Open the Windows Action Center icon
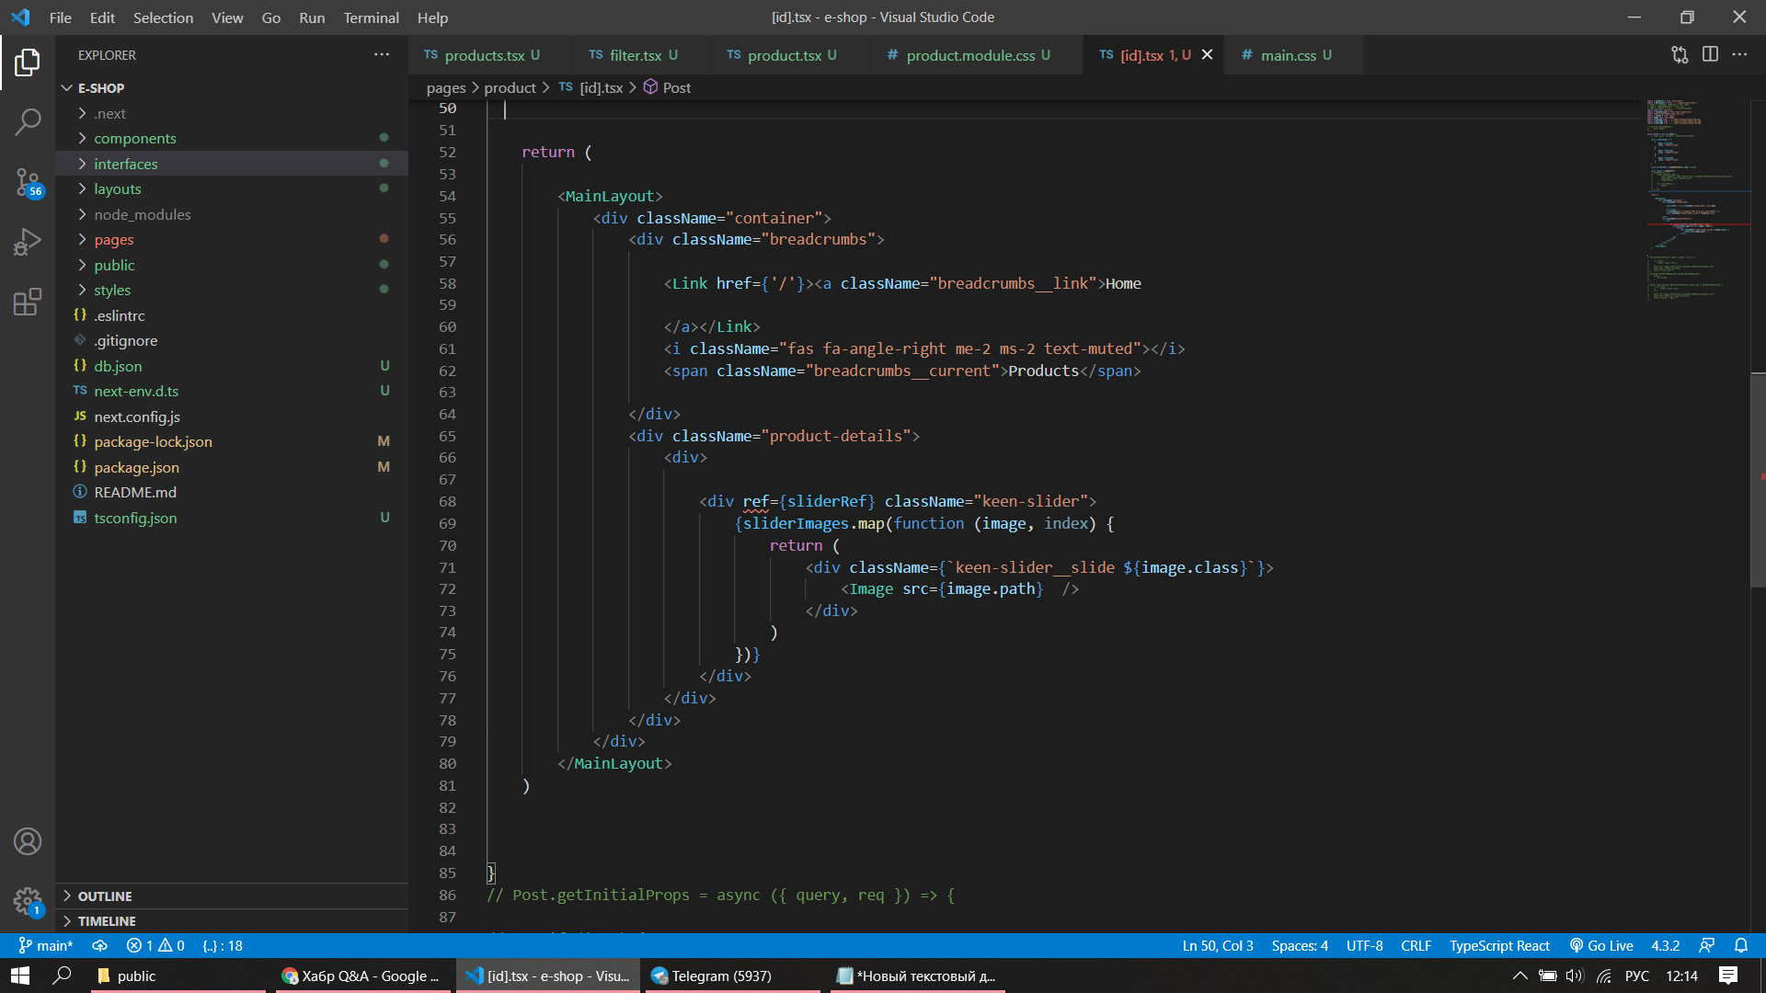The height and width of the screenshot is (993, 1766). tap(1728, 976)
